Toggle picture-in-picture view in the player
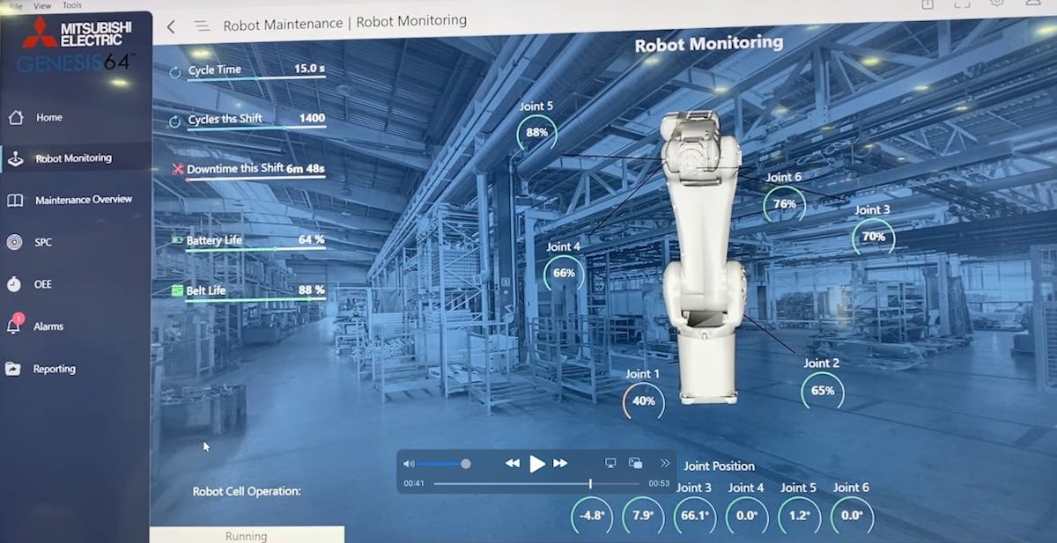Screen dimensions: 1057x543 pyautogui.click(x=635, y=463)
